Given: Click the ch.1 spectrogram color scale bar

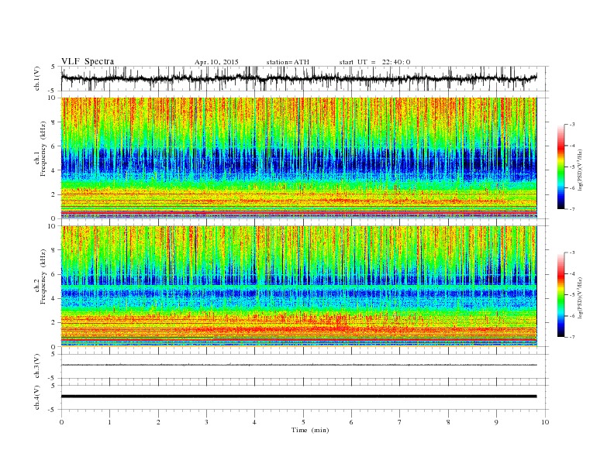Looking at the screenshot, I should 561,167.
